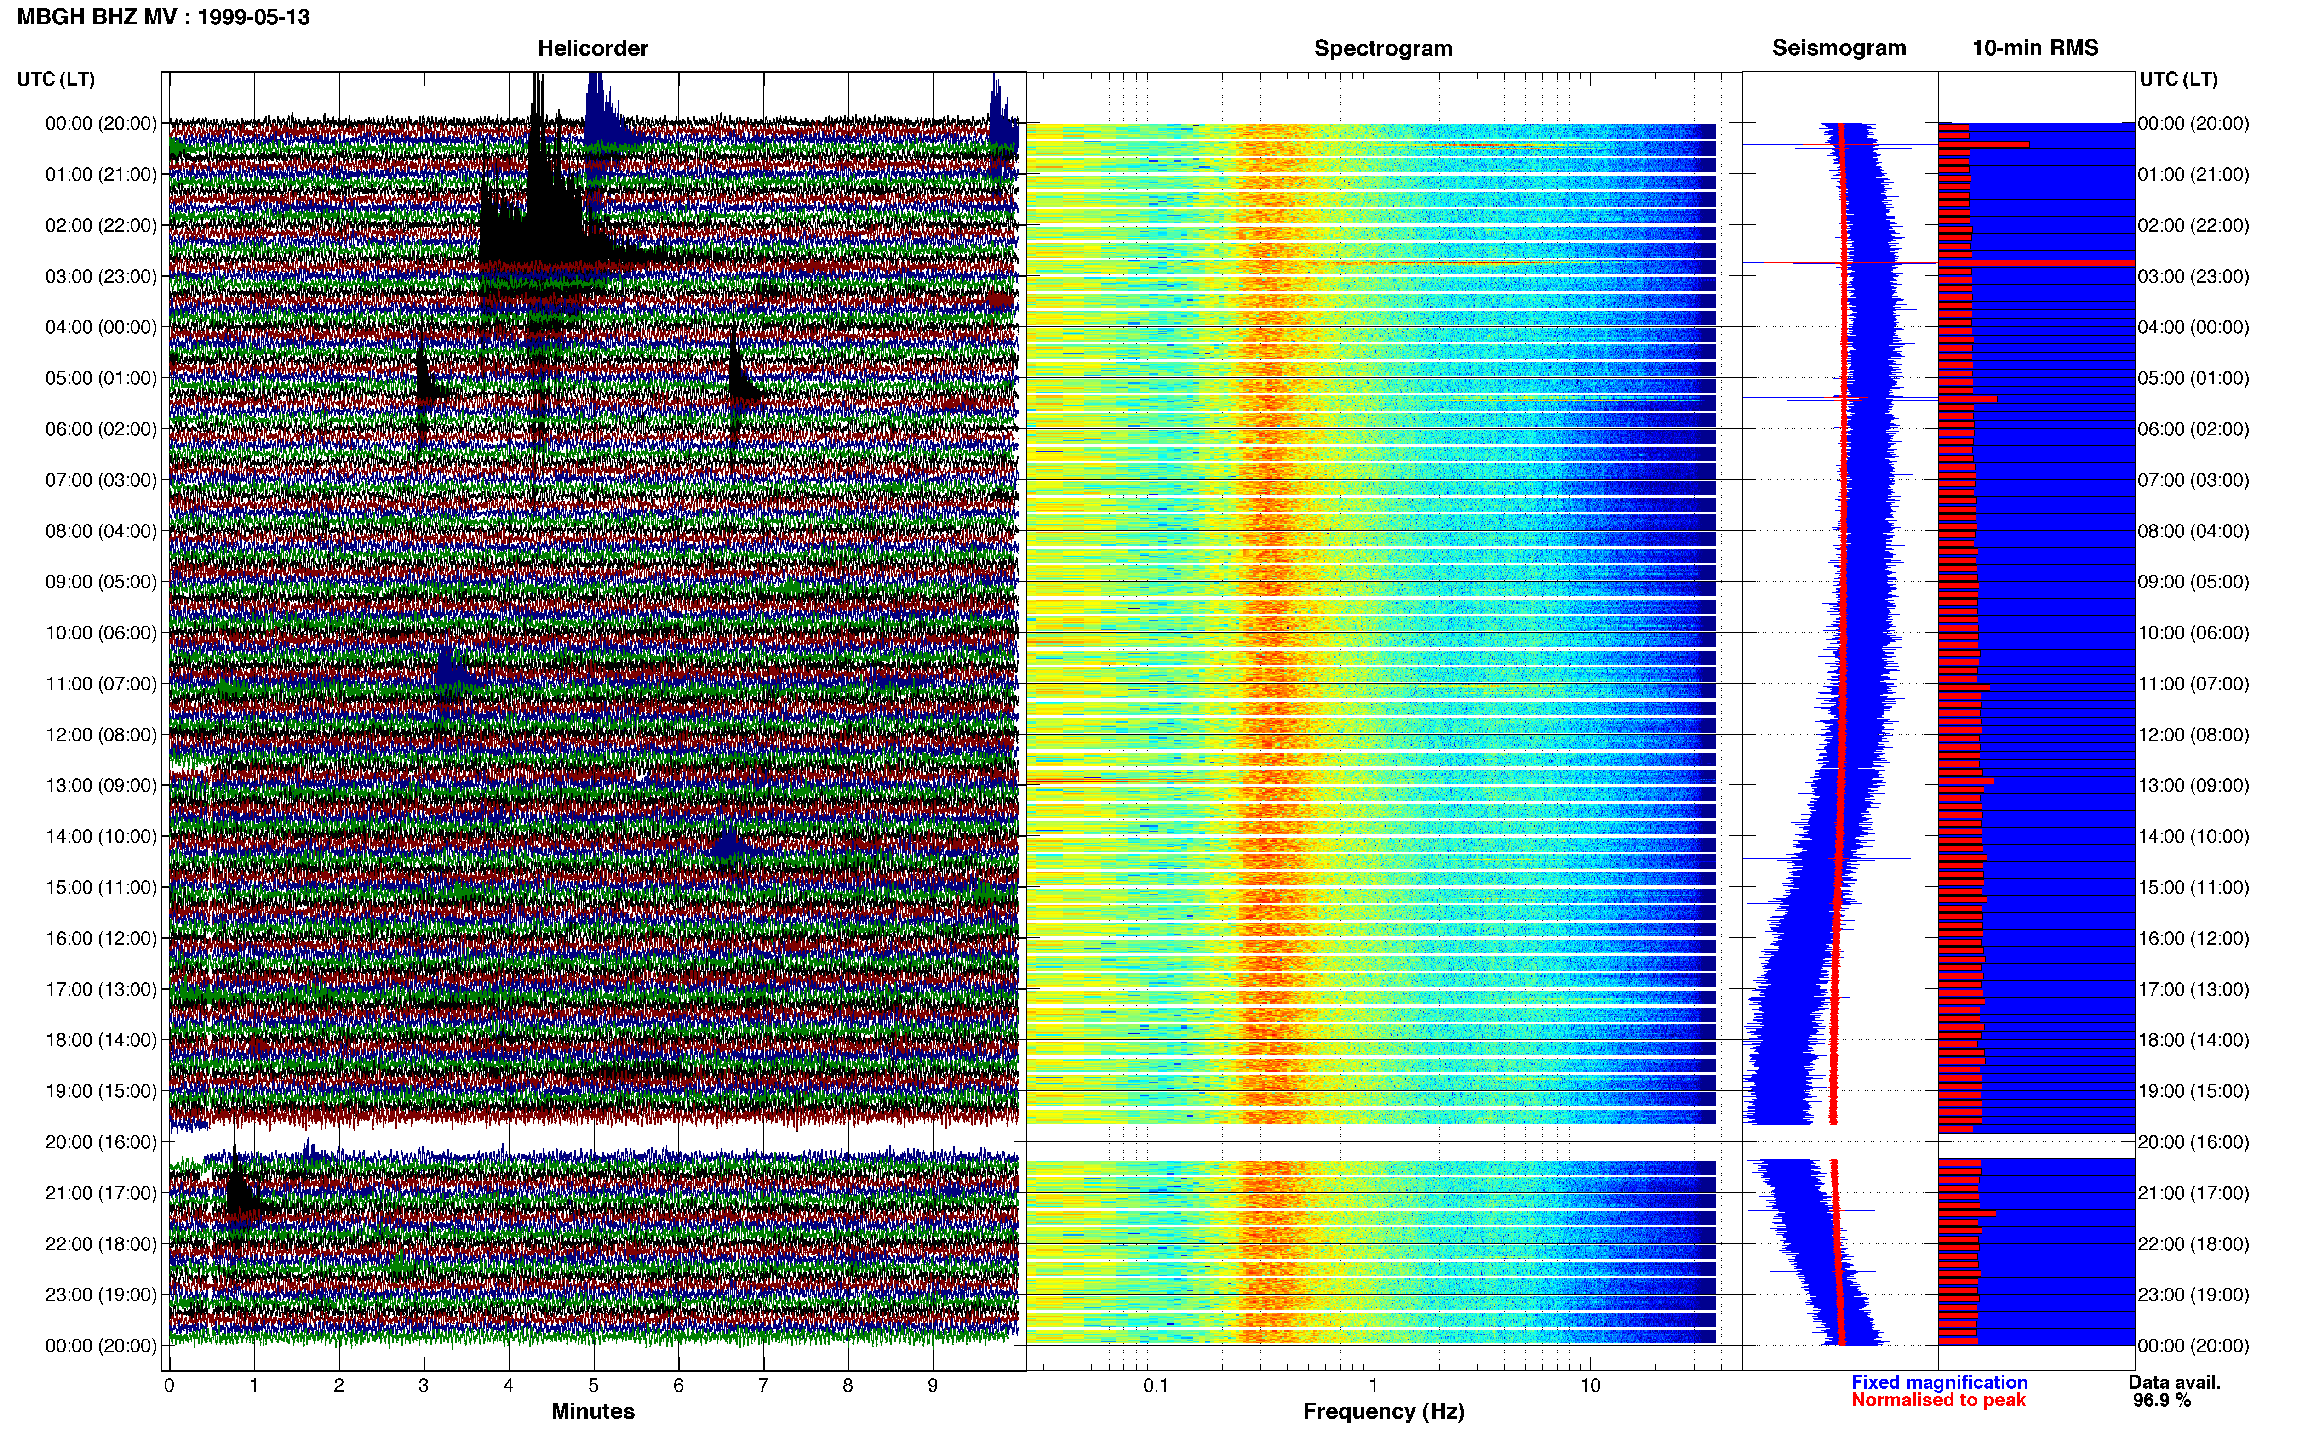Click the right-axis label 16:00 (12:00)
Screen dimensions: 2308x1443
coord(2193,938)
